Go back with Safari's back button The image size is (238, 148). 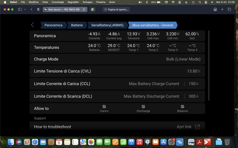point(32,9)
